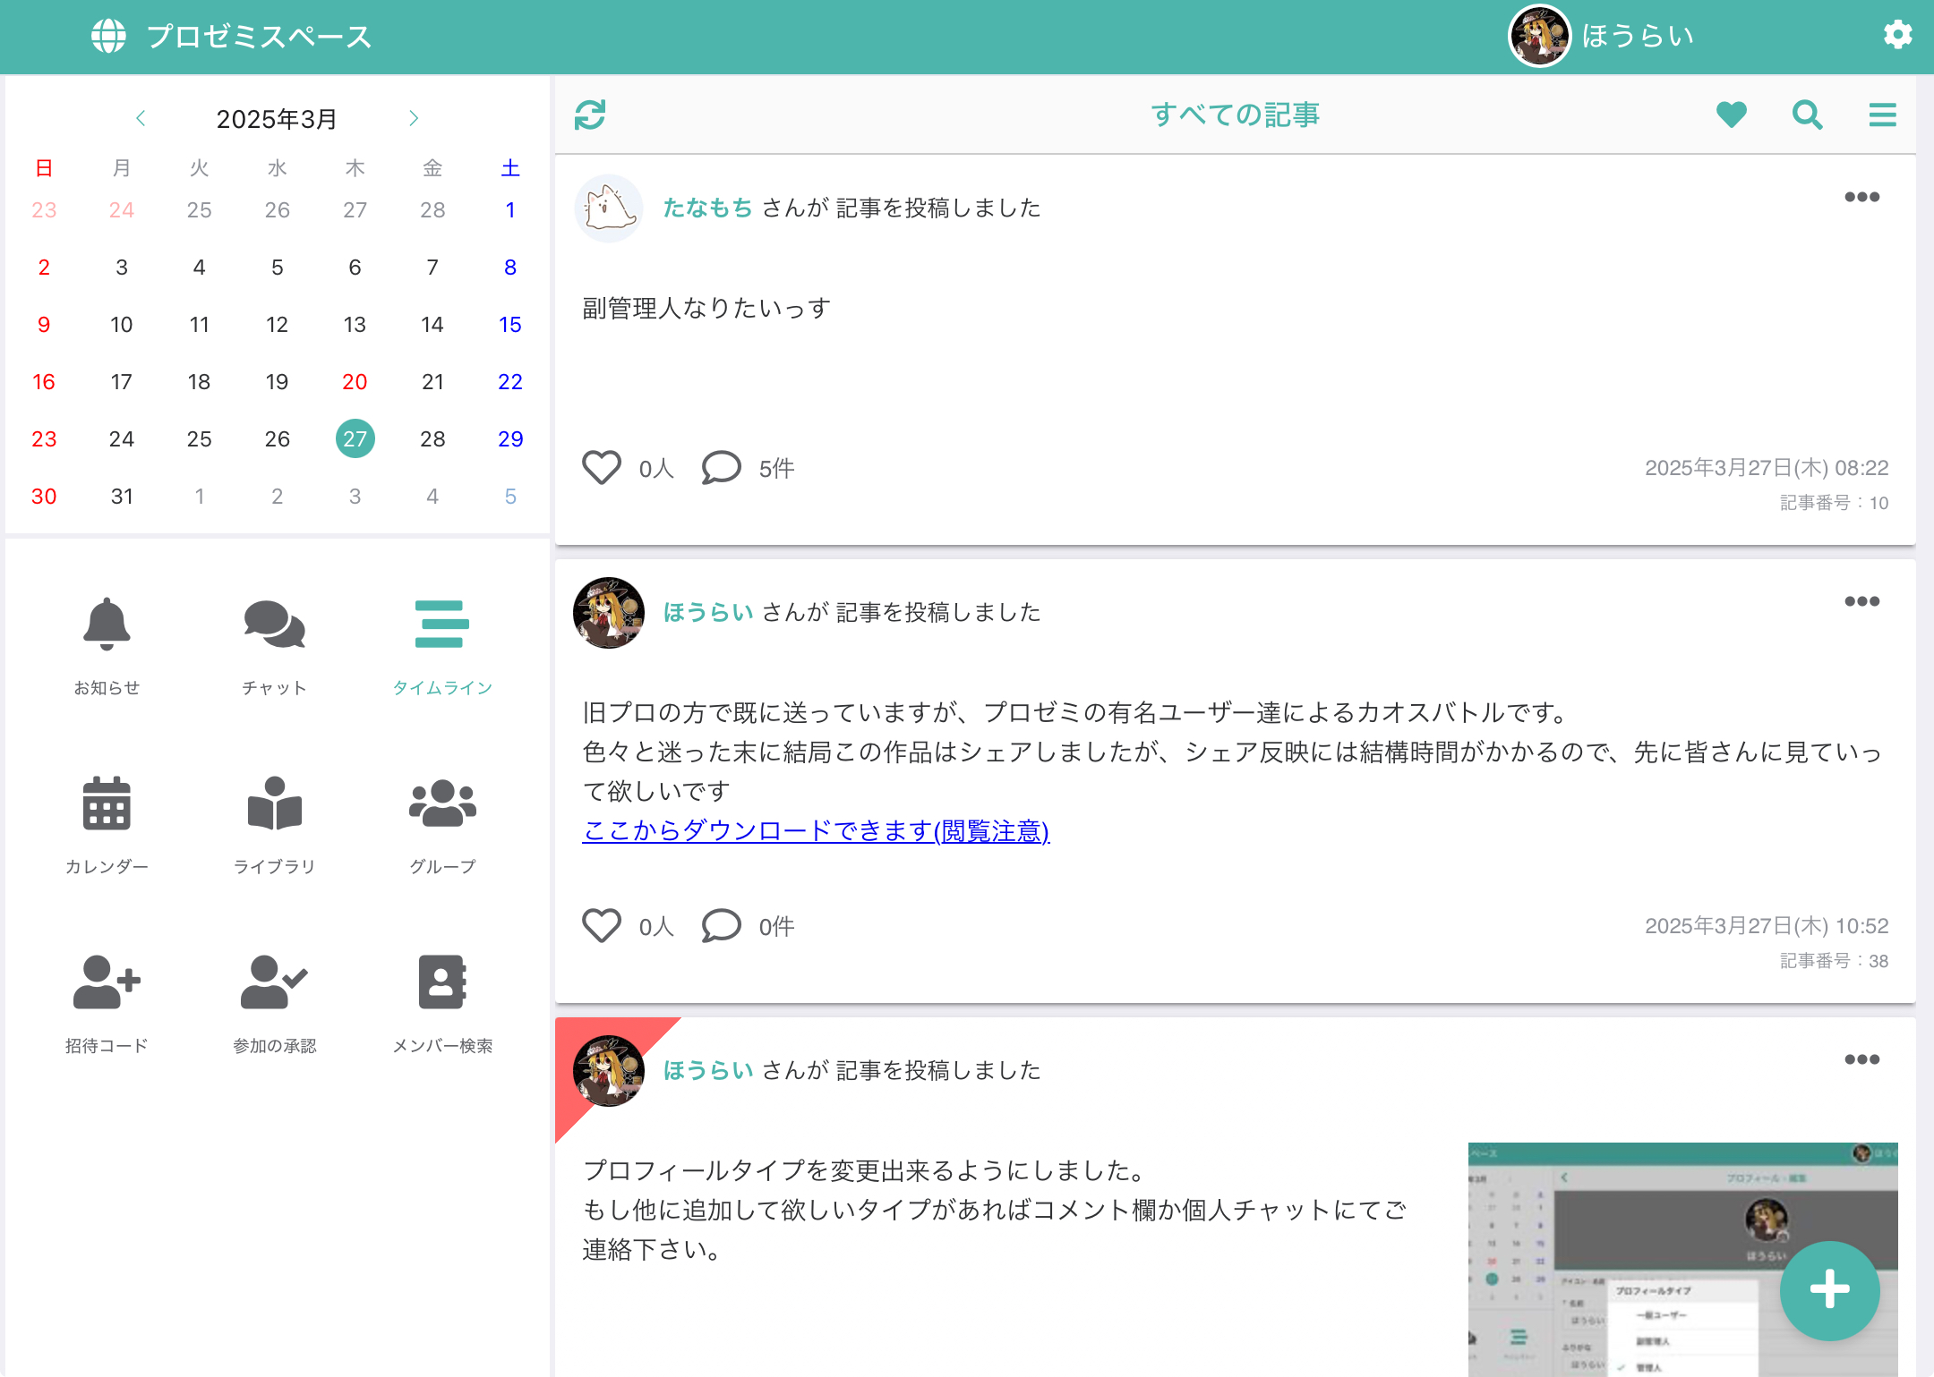Click the globe icon beside プロゼミスペース
The width and height of the screenshot is (1934, 1377).
[x=108, y=36]
